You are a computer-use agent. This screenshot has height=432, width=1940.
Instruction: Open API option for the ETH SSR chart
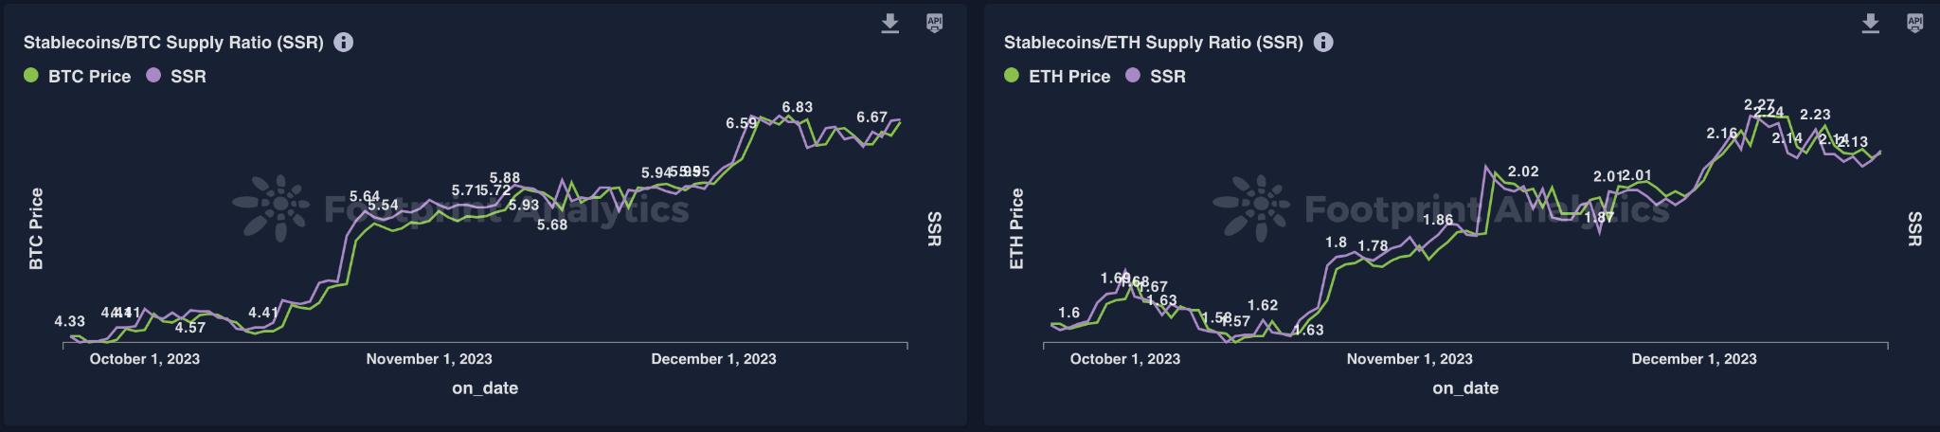coord(1914,24)
